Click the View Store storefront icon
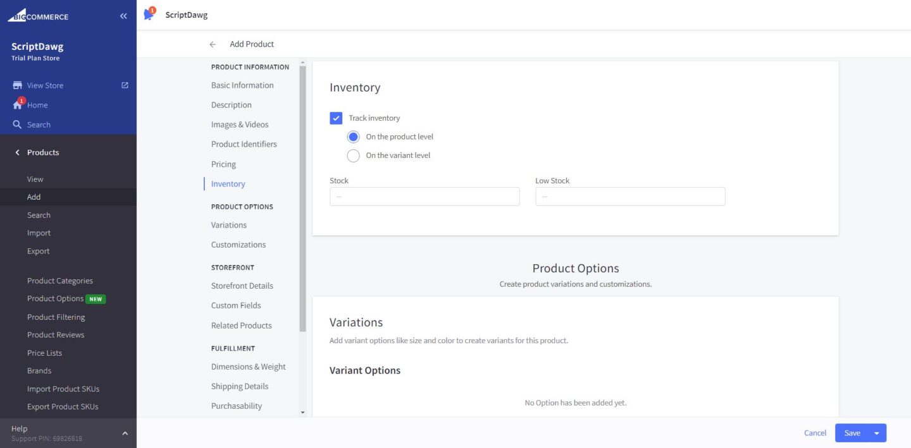This screenshot has width=911, height=448. (16, 85)
